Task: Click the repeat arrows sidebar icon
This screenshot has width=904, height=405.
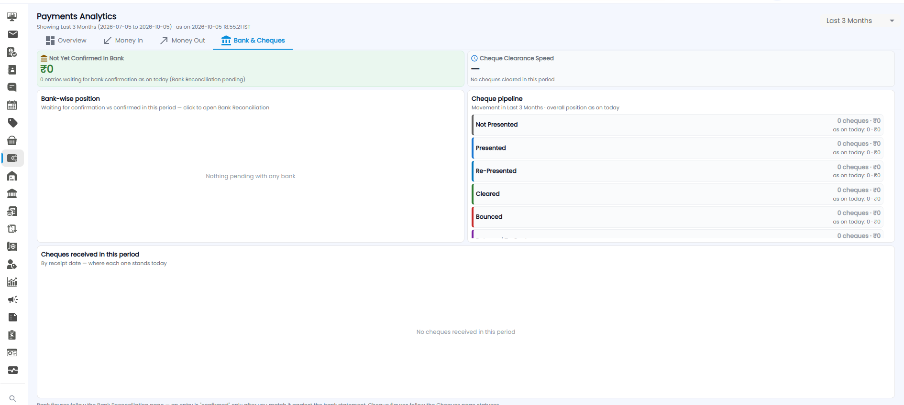Action: 12,229
